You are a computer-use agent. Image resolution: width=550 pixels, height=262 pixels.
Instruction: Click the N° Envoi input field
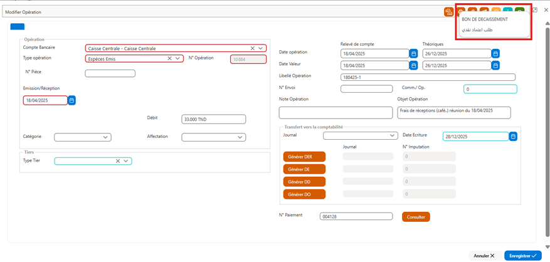tap(366, 89)
